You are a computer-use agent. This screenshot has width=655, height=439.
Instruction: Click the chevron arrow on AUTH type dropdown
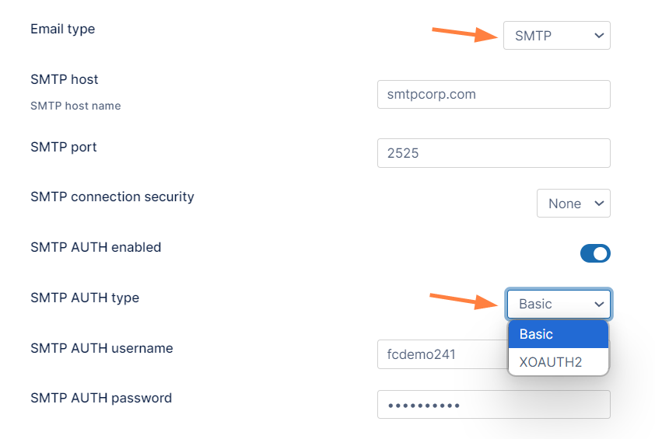pyautogui.click(x=599, y=305)
